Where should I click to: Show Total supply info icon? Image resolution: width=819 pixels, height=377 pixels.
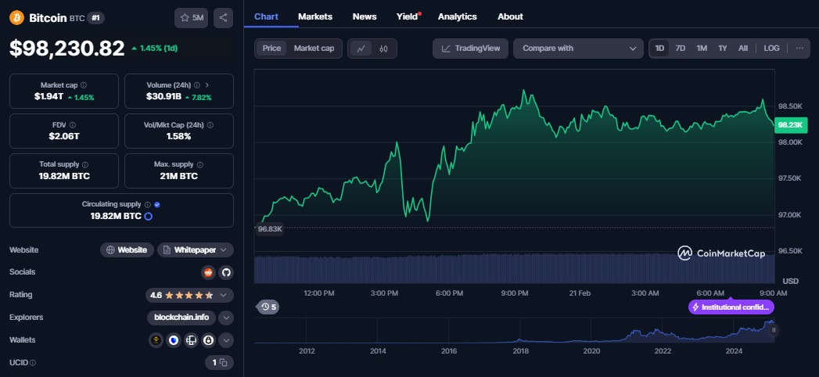(86, 164)
